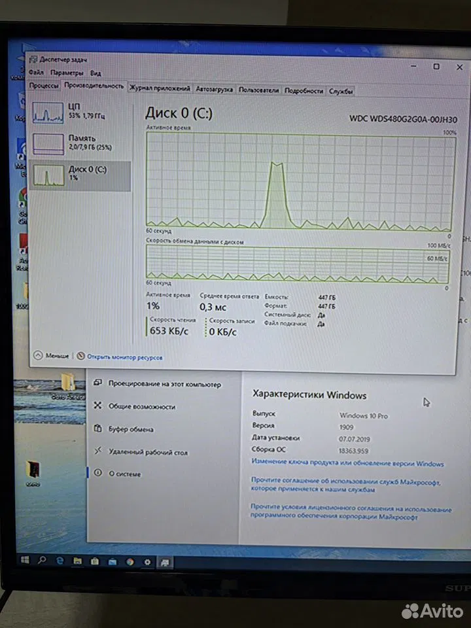
Task: Open the desktop archive icon near bottom left
Action: point(33,472)
